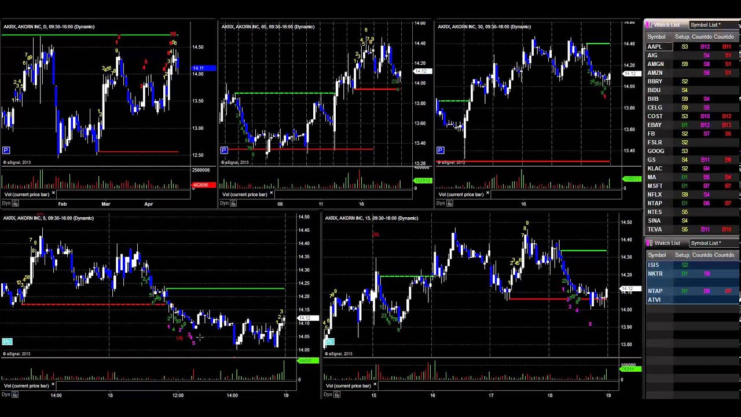Click the 65-minute chart title AKRX, AKORN INC, 65
The height and width of the screenshot is (417, 741).
click(268, 27)
